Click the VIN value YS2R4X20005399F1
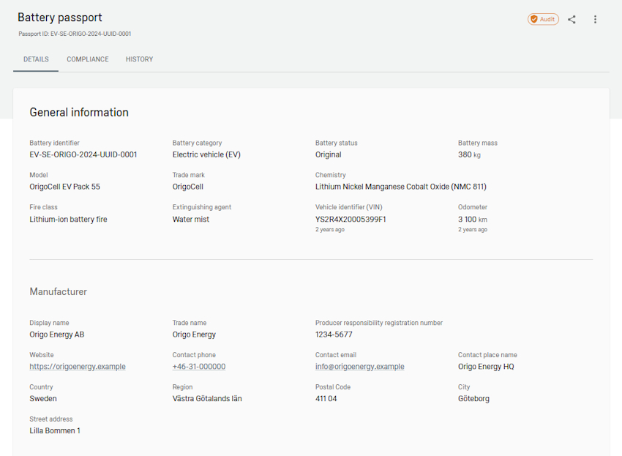This screenshot has width=622, height=456. pyautogui.click(x=351, y=219)
